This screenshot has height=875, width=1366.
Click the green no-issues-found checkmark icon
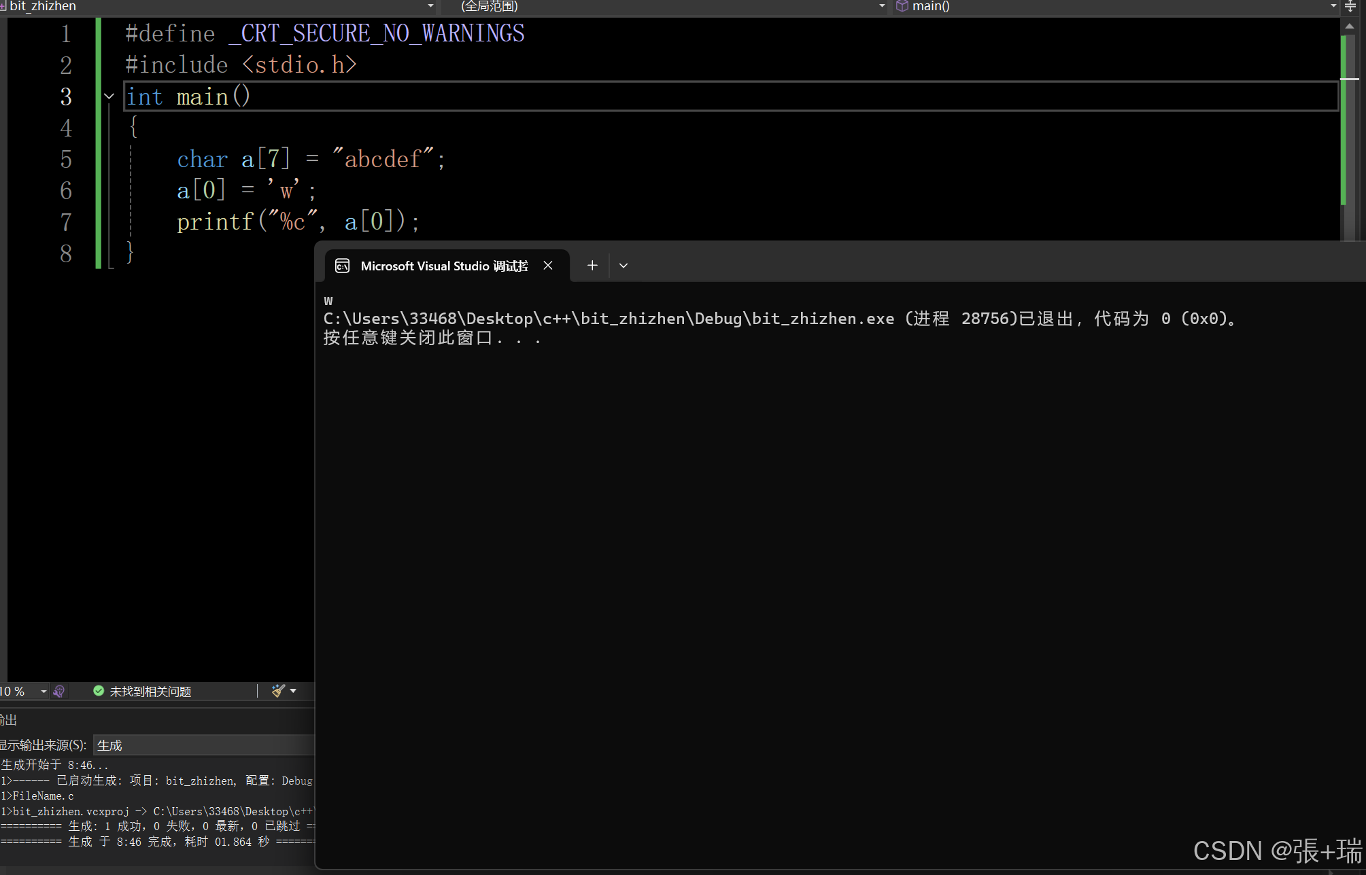[99, 691]
